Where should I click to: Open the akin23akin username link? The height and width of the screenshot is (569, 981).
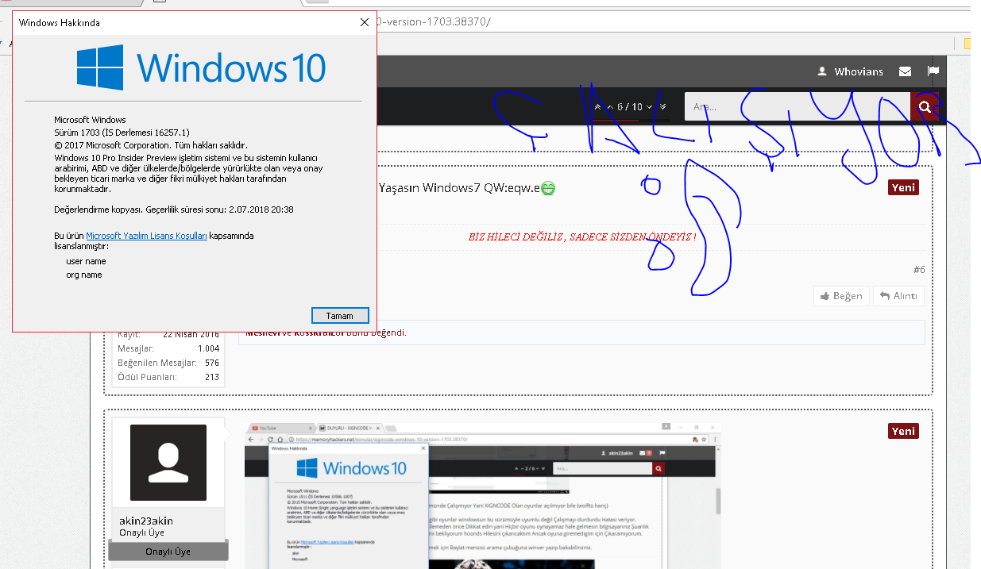click(146, 521)
